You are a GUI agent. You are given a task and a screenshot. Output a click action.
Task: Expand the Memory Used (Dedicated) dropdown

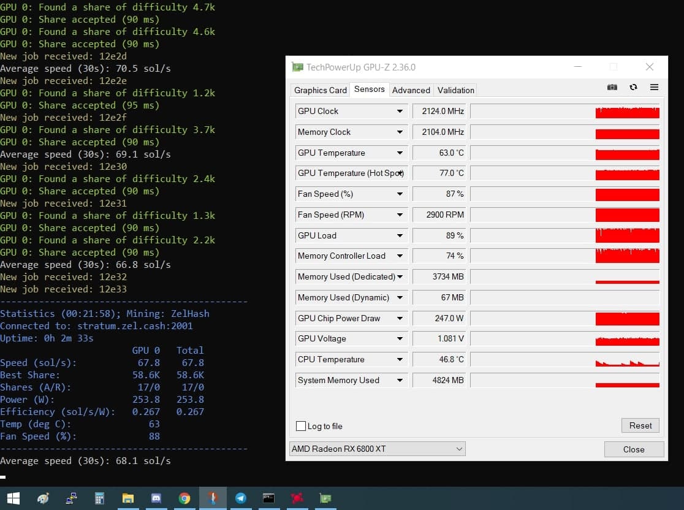click(x=400, y=276)
